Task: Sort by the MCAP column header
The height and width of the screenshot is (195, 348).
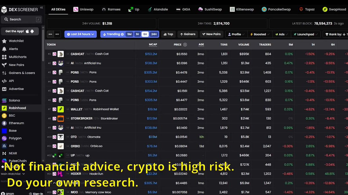Action: point(153,45)
